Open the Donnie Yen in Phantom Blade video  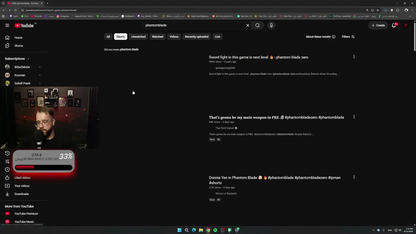275,180
